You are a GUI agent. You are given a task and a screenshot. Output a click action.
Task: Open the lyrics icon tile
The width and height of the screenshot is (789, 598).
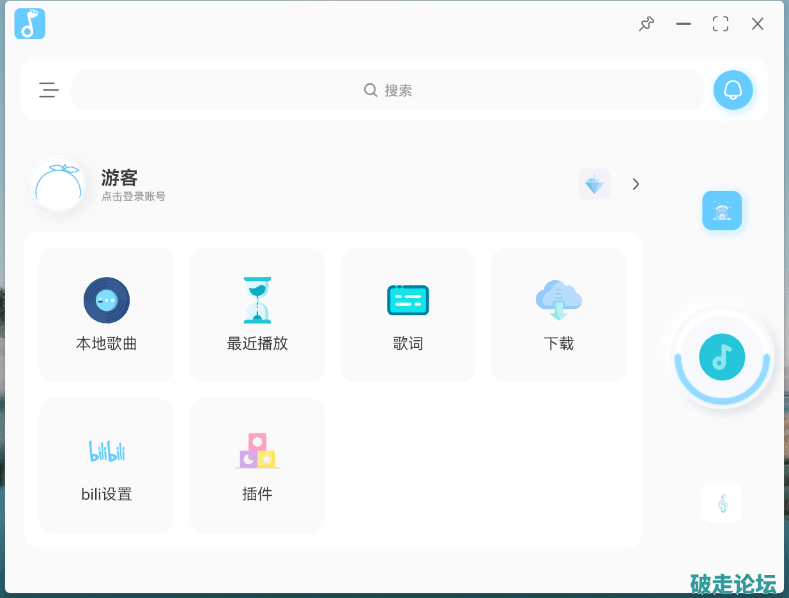coord(408,300)
